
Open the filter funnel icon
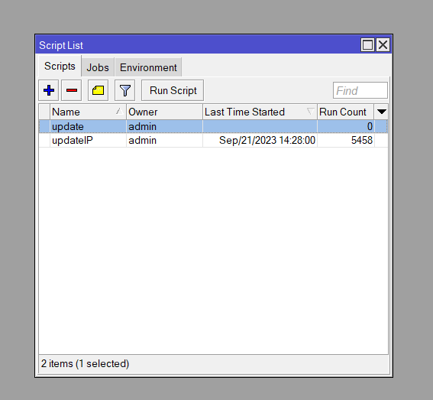[124, 90]
